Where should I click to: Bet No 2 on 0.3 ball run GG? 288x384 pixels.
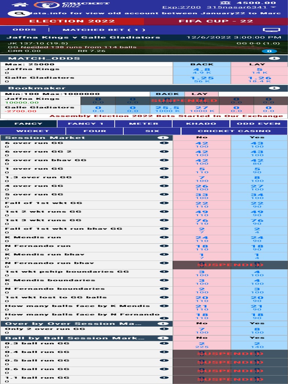[x=202, y=345]
